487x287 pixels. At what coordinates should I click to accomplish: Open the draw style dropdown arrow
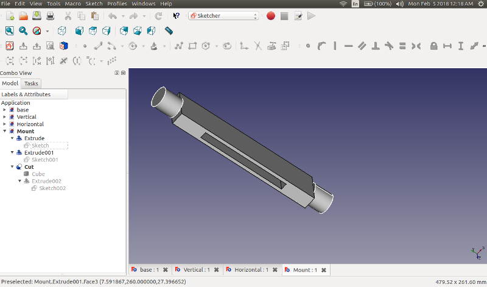click(x=47, y=31)
